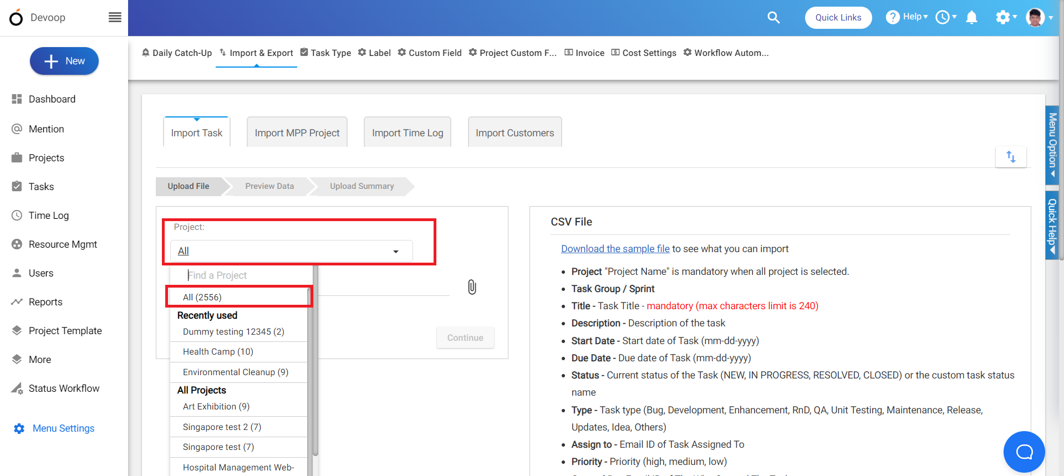1064x476 pixels.
Task: Open notifications bell icon
Action: tap(971, 18)
